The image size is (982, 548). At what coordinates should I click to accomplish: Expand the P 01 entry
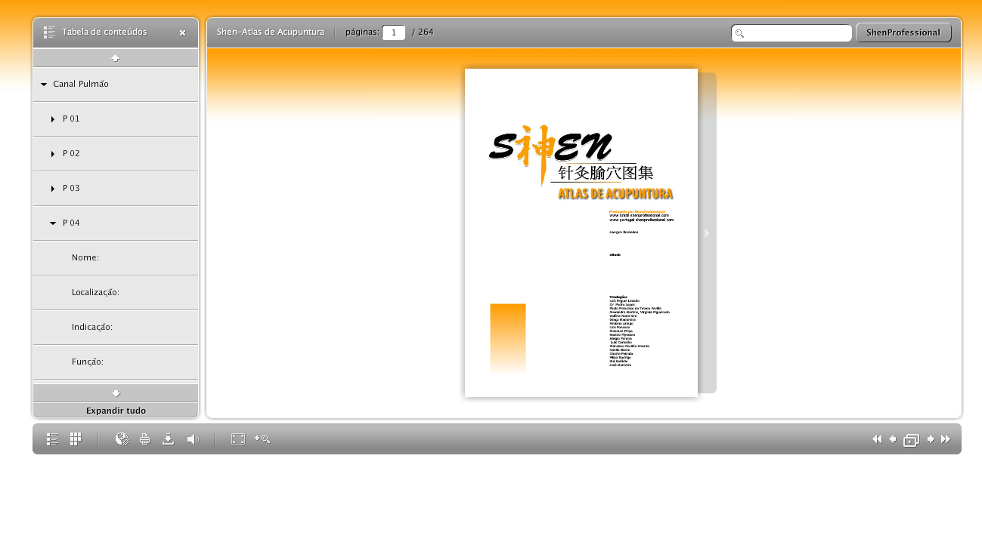[52, 119]
